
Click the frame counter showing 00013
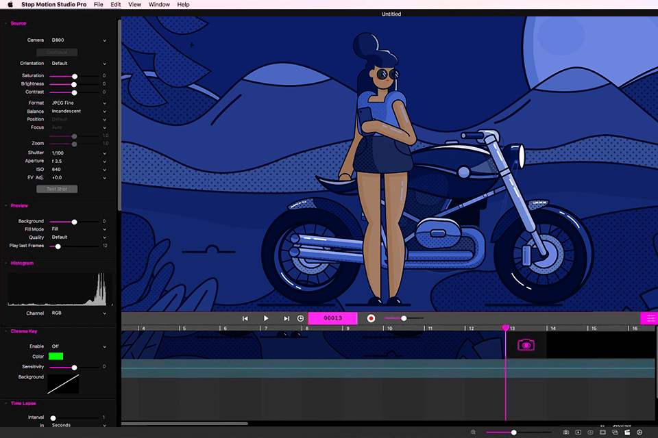click(332, 318)
